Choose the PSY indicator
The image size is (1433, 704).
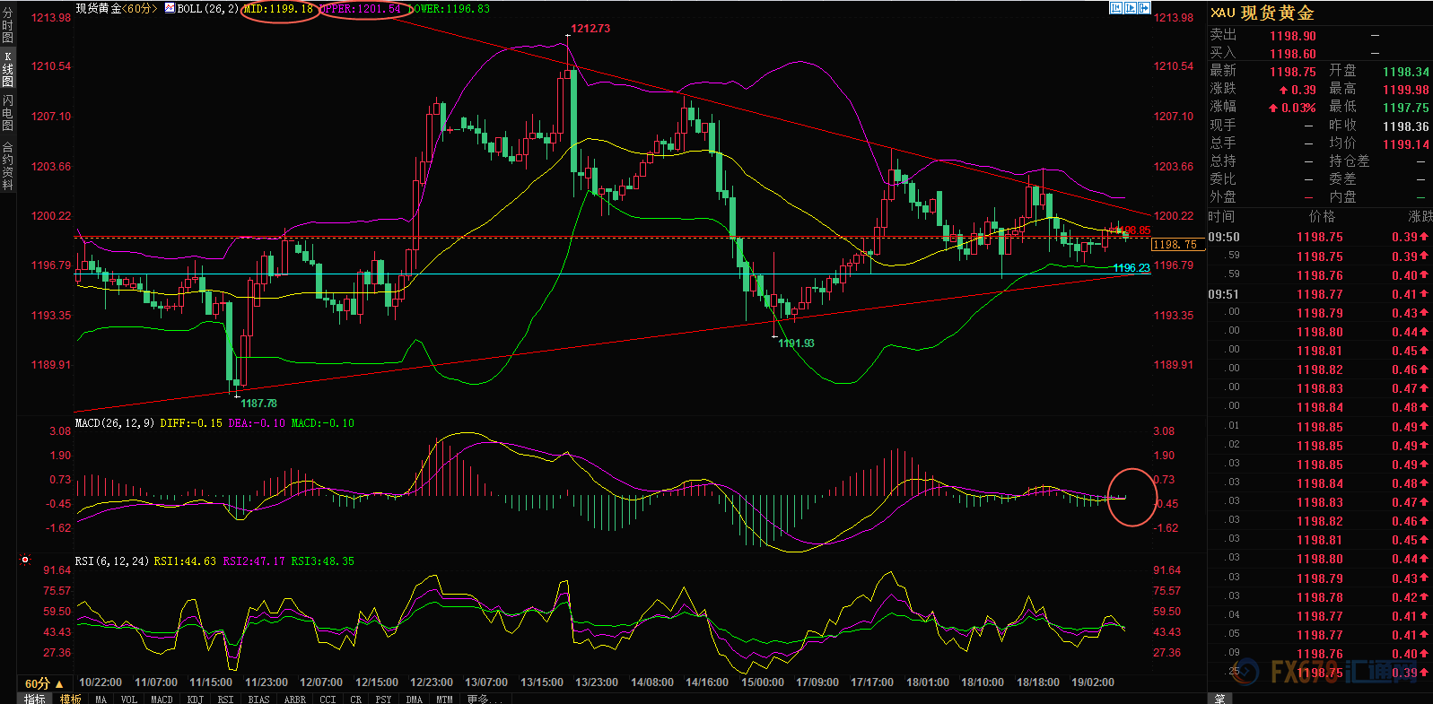tap(384, 700)
